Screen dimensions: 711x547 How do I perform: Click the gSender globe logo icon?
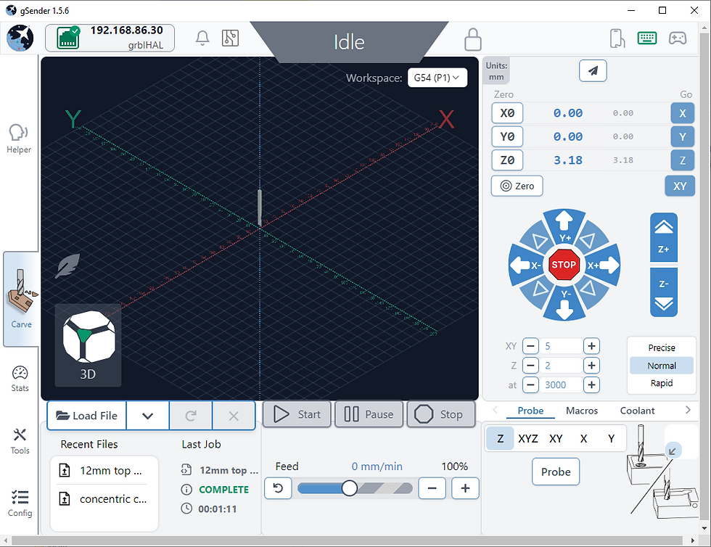click(20, 38)
